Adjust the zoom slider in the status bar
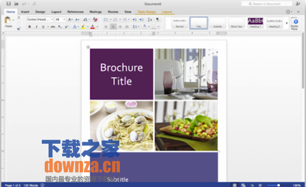 [278, 185]
